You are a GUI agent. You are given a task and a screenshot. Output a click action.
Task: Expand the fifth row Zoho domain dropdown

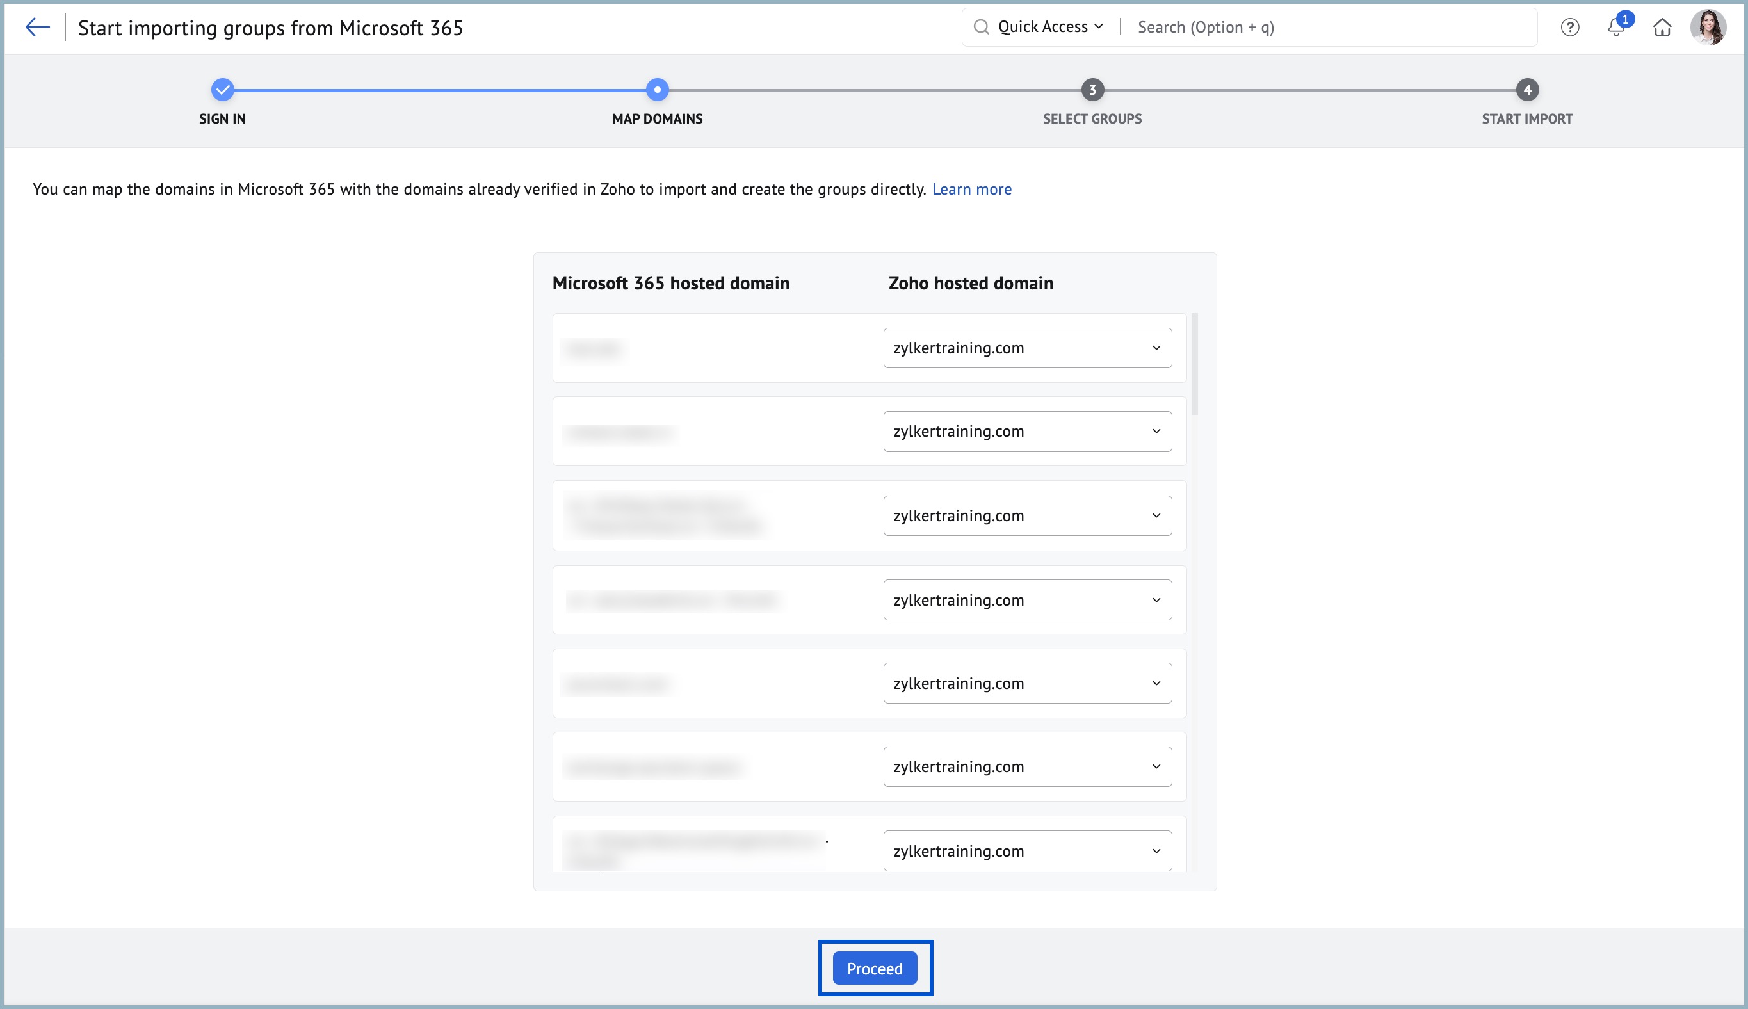tap(1027, 683)
